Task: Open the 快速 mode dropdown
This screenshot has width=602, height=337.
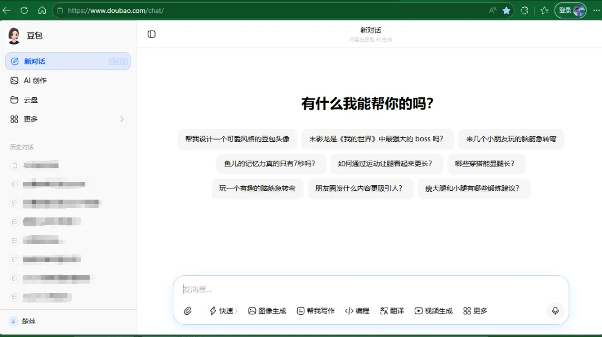Action: click(x=224, y=311)
